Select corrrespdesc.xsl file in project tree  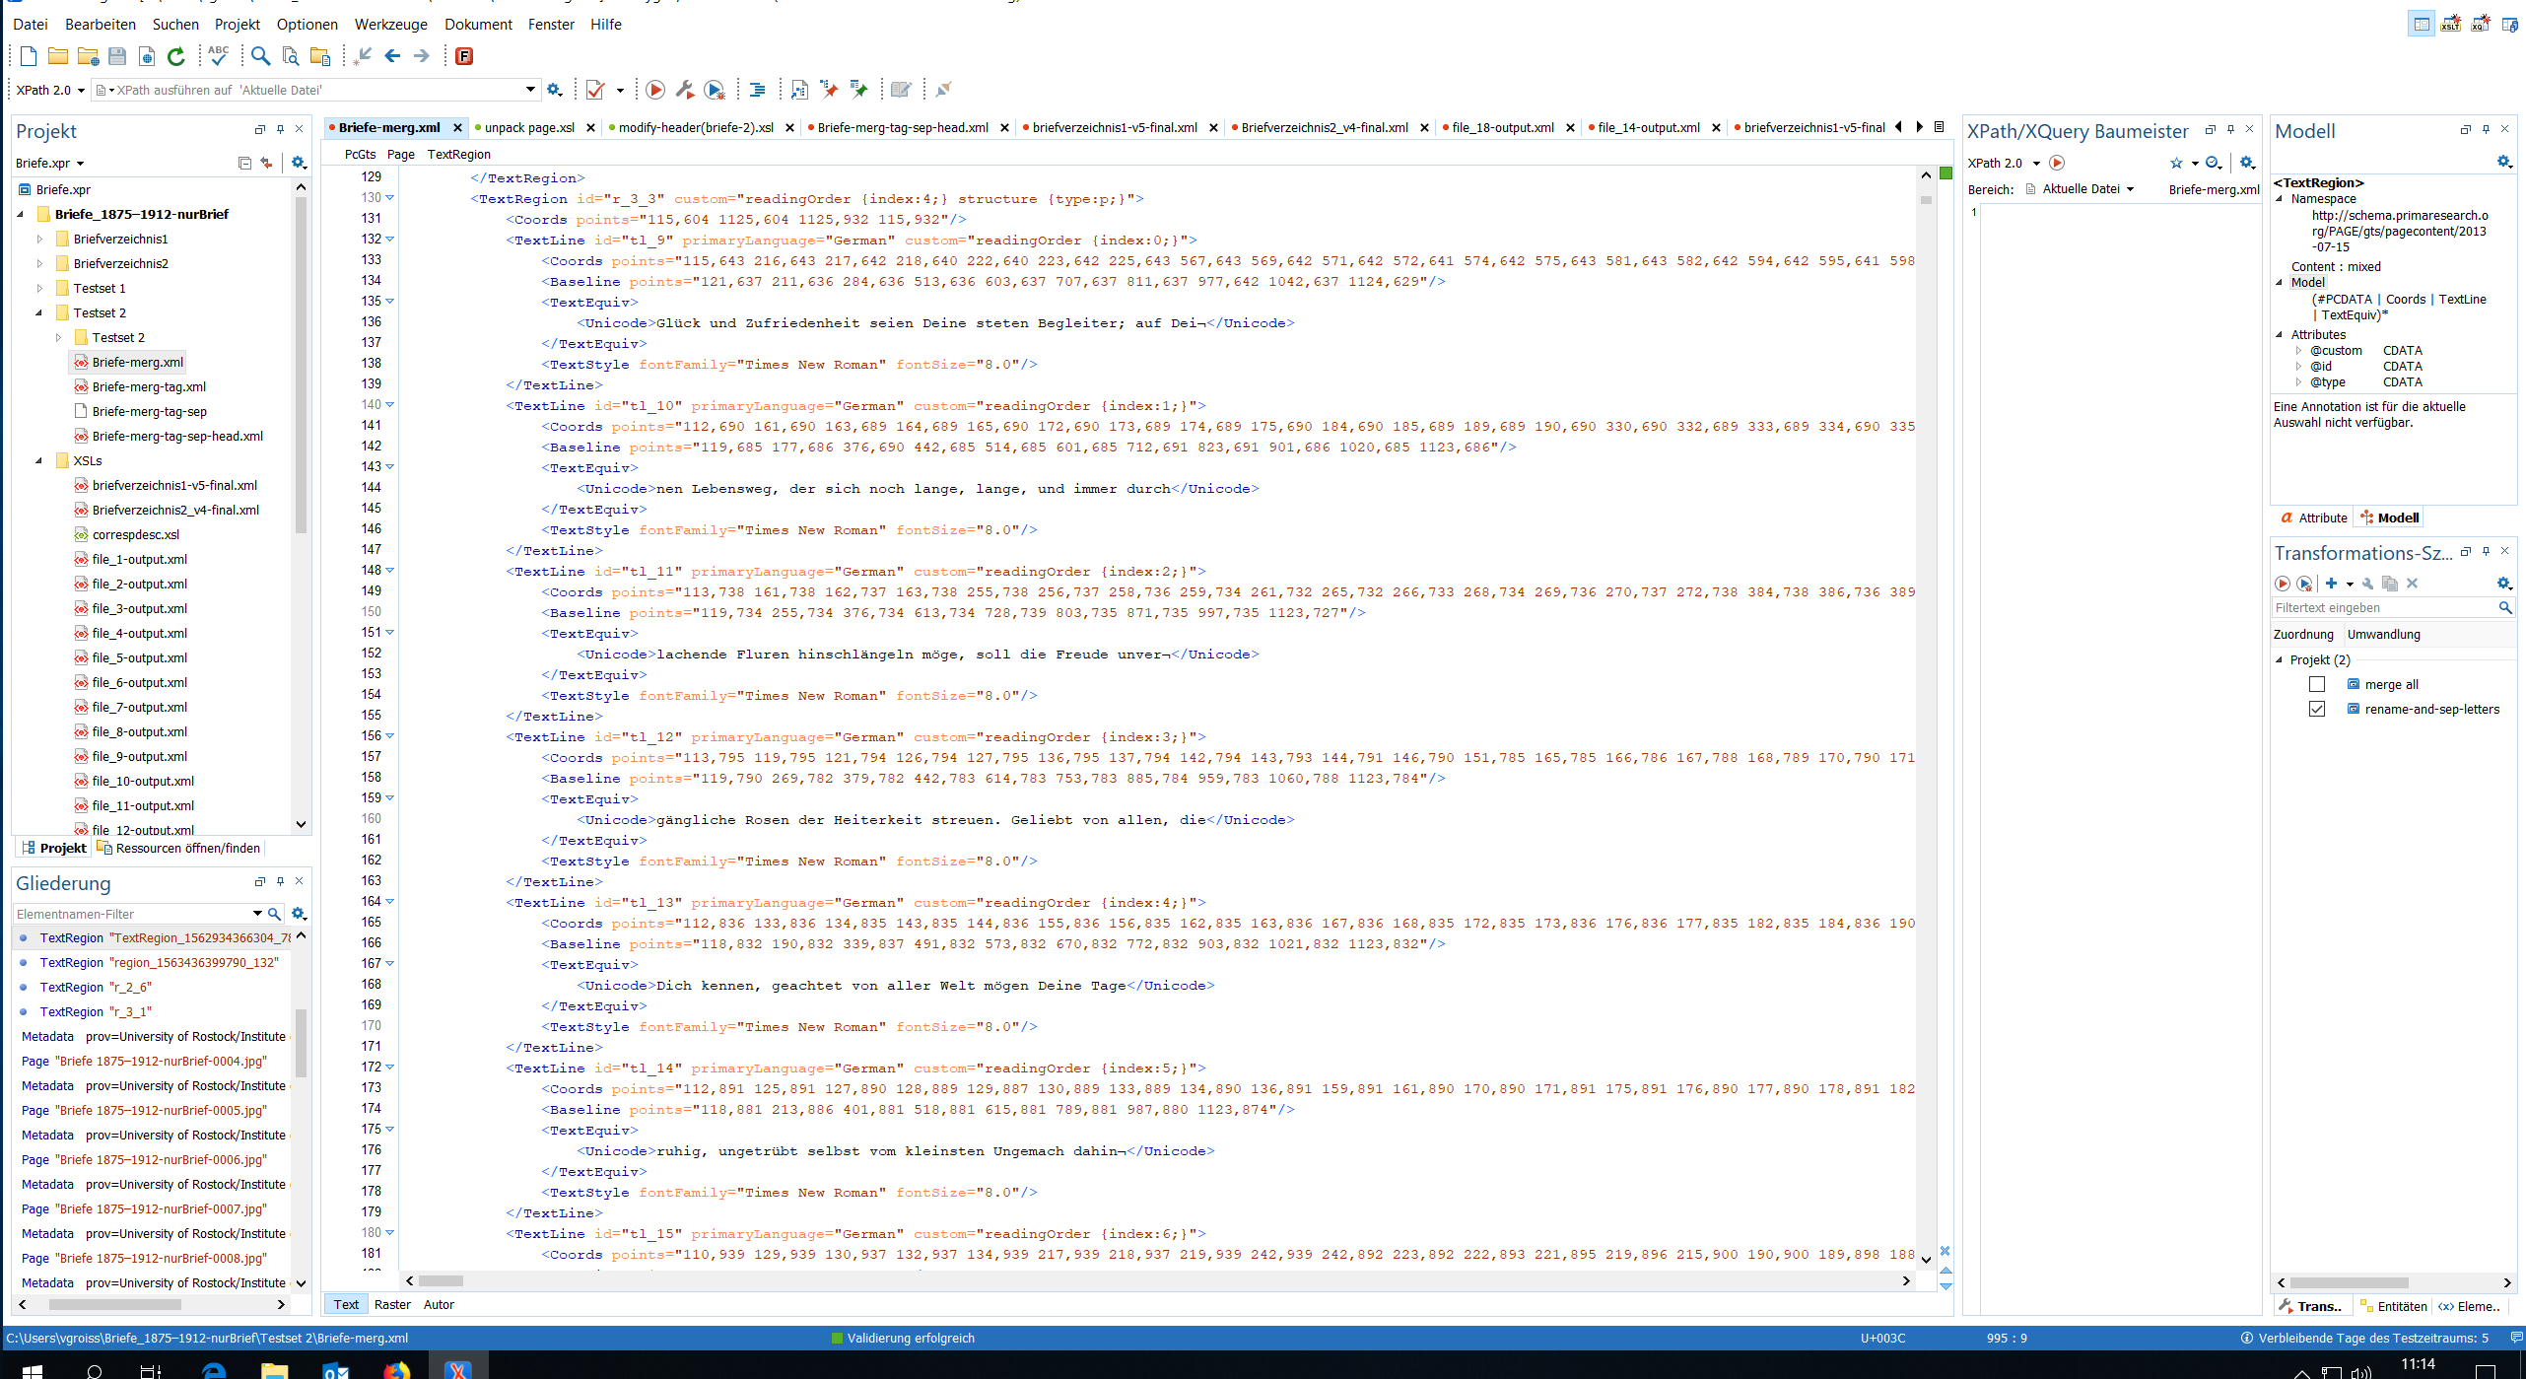coord(135,534)
